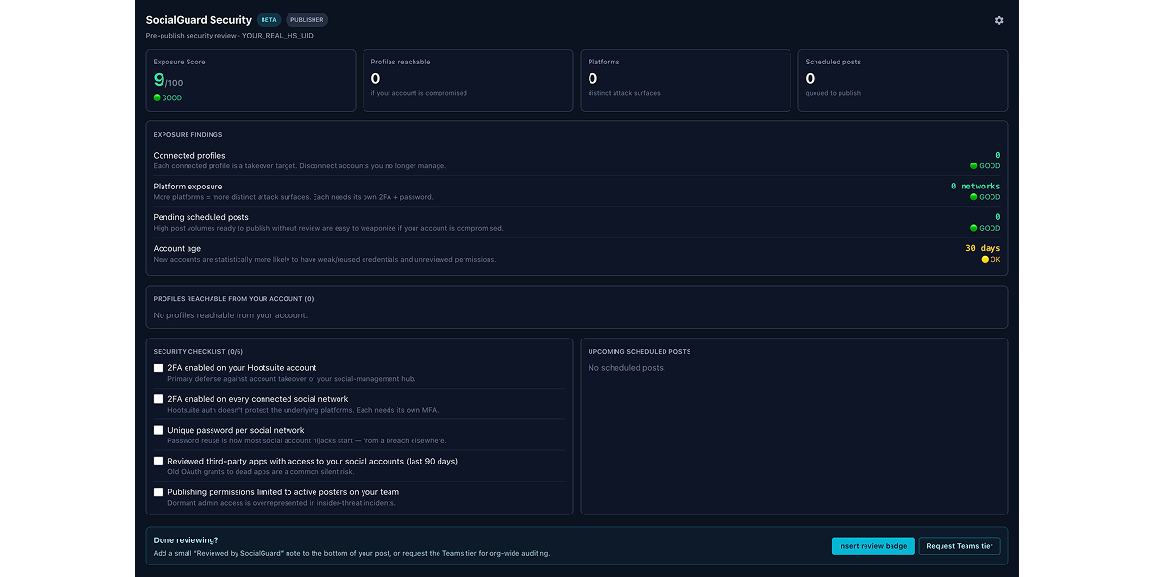Click the green GOOD dot for Pending scheduled posts
The height and width of the screenshot is (577, 1154).
[x=973, y=228]
